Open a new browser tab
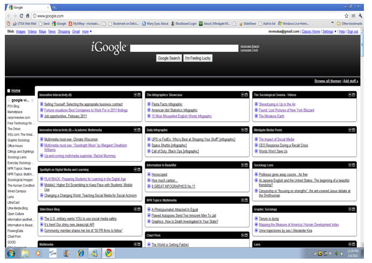Viewport: 372px width, 263px height. click(x=54, y=8)
